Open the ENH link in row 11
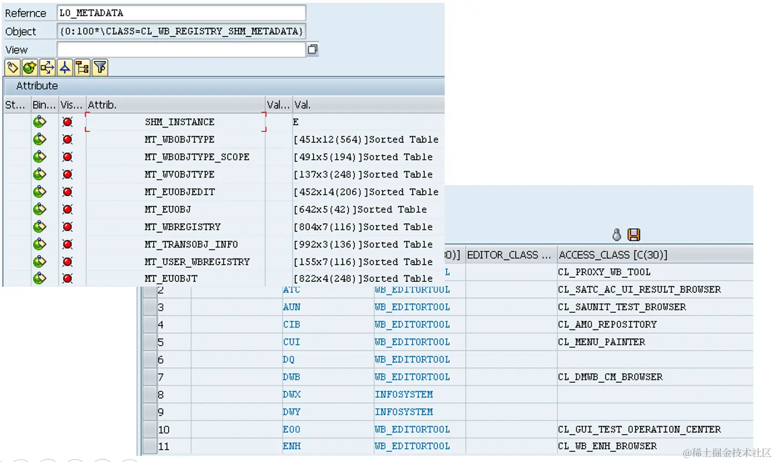Image resolution: width=775 pixels, height=462 pixels. click(291, 446)
